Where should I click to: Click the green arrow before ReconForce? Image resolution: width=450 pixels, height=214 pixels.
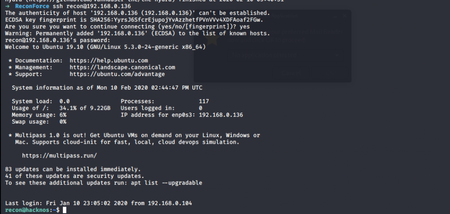(7, 6)
